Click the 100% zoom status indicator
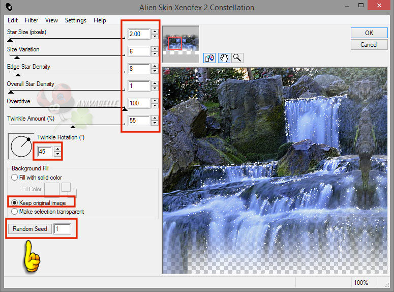Image resolution: width=394 pixels, height=292 pixels. 361,283
